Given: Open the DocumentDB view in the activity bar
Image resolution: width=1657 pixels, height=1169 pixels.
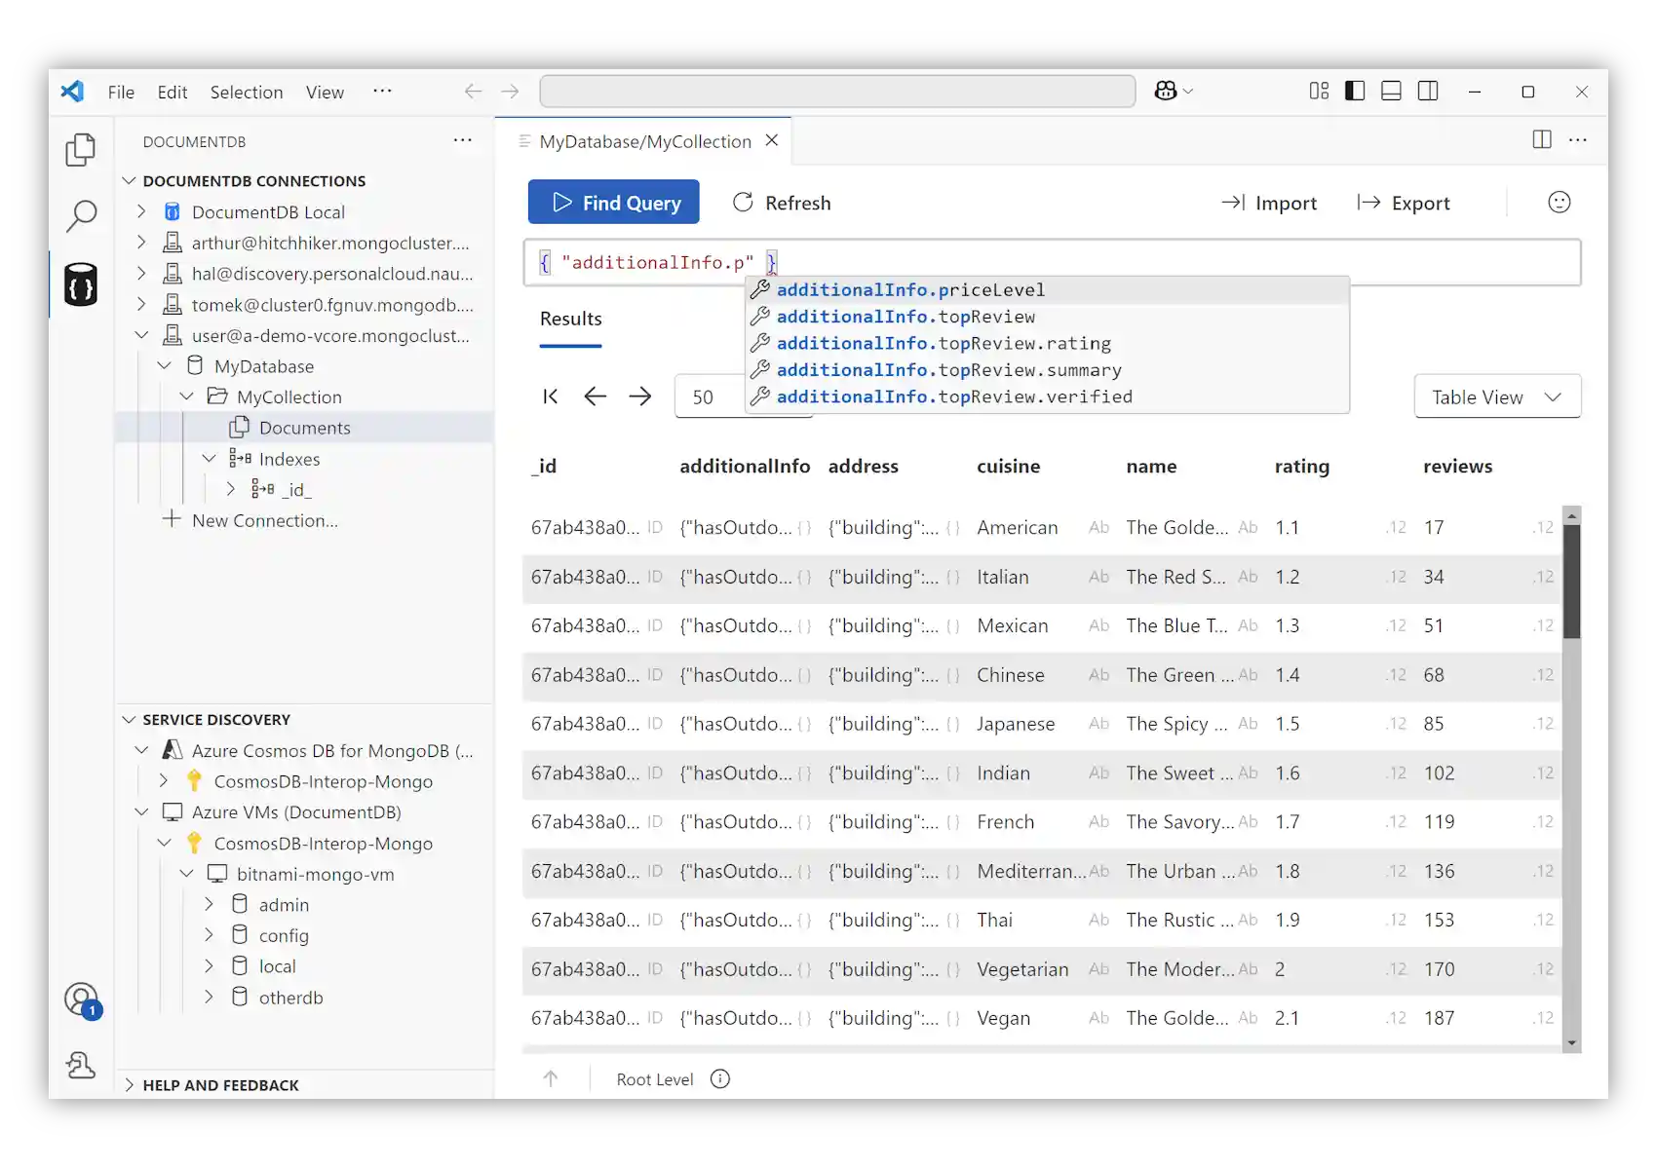Looking at the screenshot, I should click(81, 284).
